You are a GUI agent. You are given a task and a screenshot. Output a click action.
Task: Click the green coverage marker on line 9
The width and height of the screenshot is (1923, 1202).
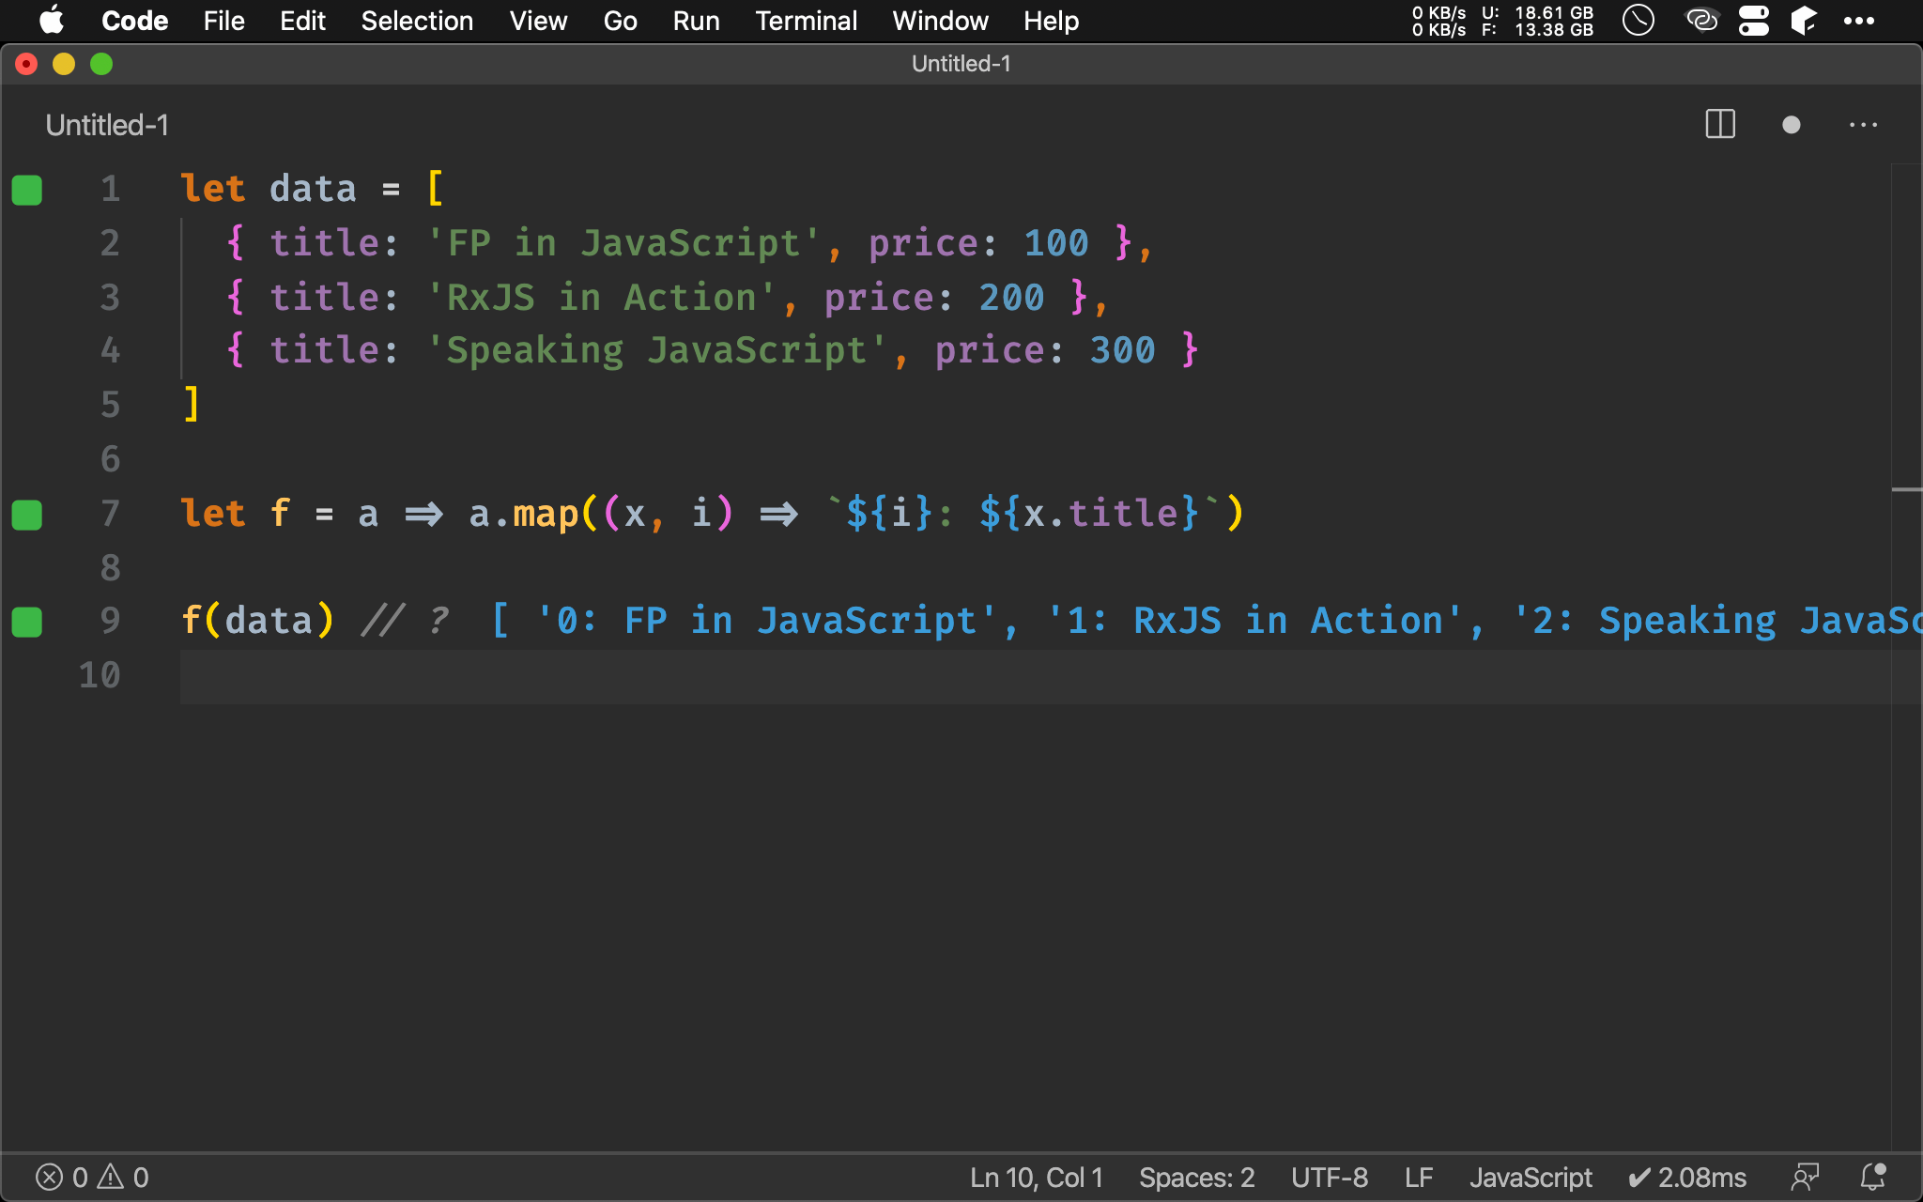coord(27,622)
